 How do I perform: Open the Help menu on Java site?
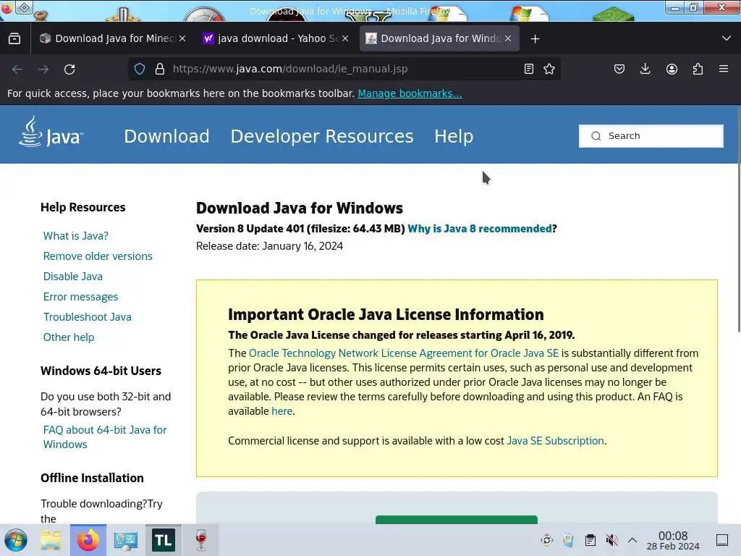[454, 136]
